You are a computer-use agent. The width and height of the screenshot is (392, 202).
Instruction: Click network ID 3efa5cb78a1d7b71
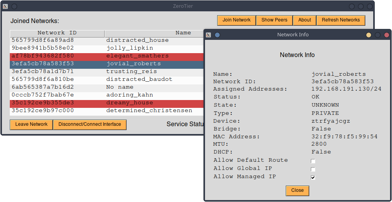click(x=43, y=72)
